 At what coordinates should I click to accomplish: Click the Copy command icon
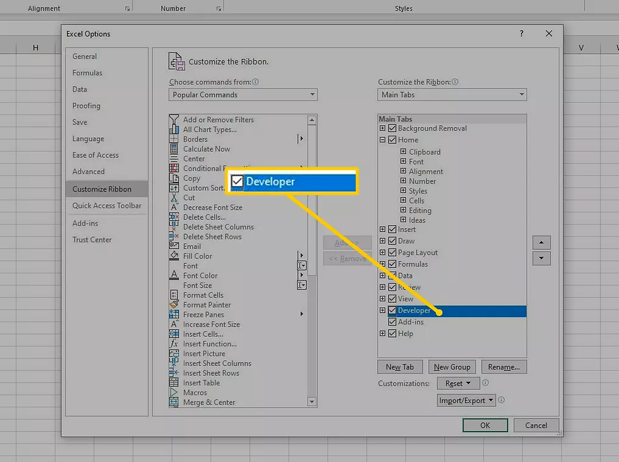pos(174,178)
